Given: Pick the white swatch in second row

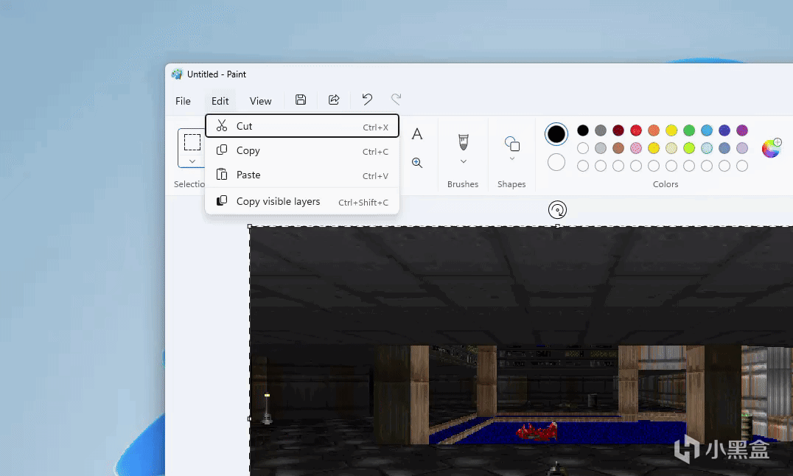Looking at the screenshot, I should tap(583, 148).
